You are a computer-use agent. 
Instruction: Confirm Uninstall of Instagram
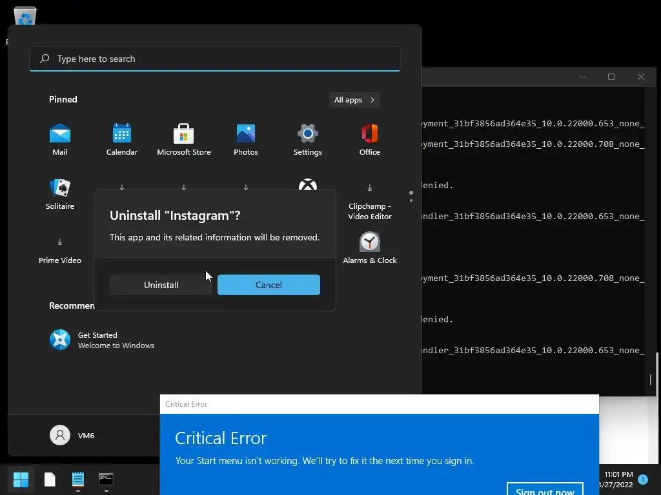tap(161, 285)
